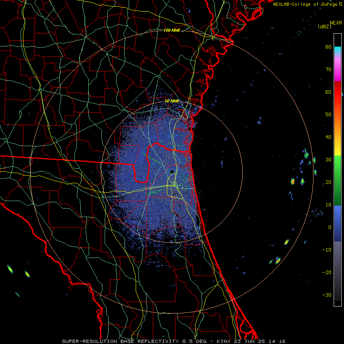344x344 pixels.
Task: Click the 14:16 timestamp in the footer
Action: pos(277,341)
